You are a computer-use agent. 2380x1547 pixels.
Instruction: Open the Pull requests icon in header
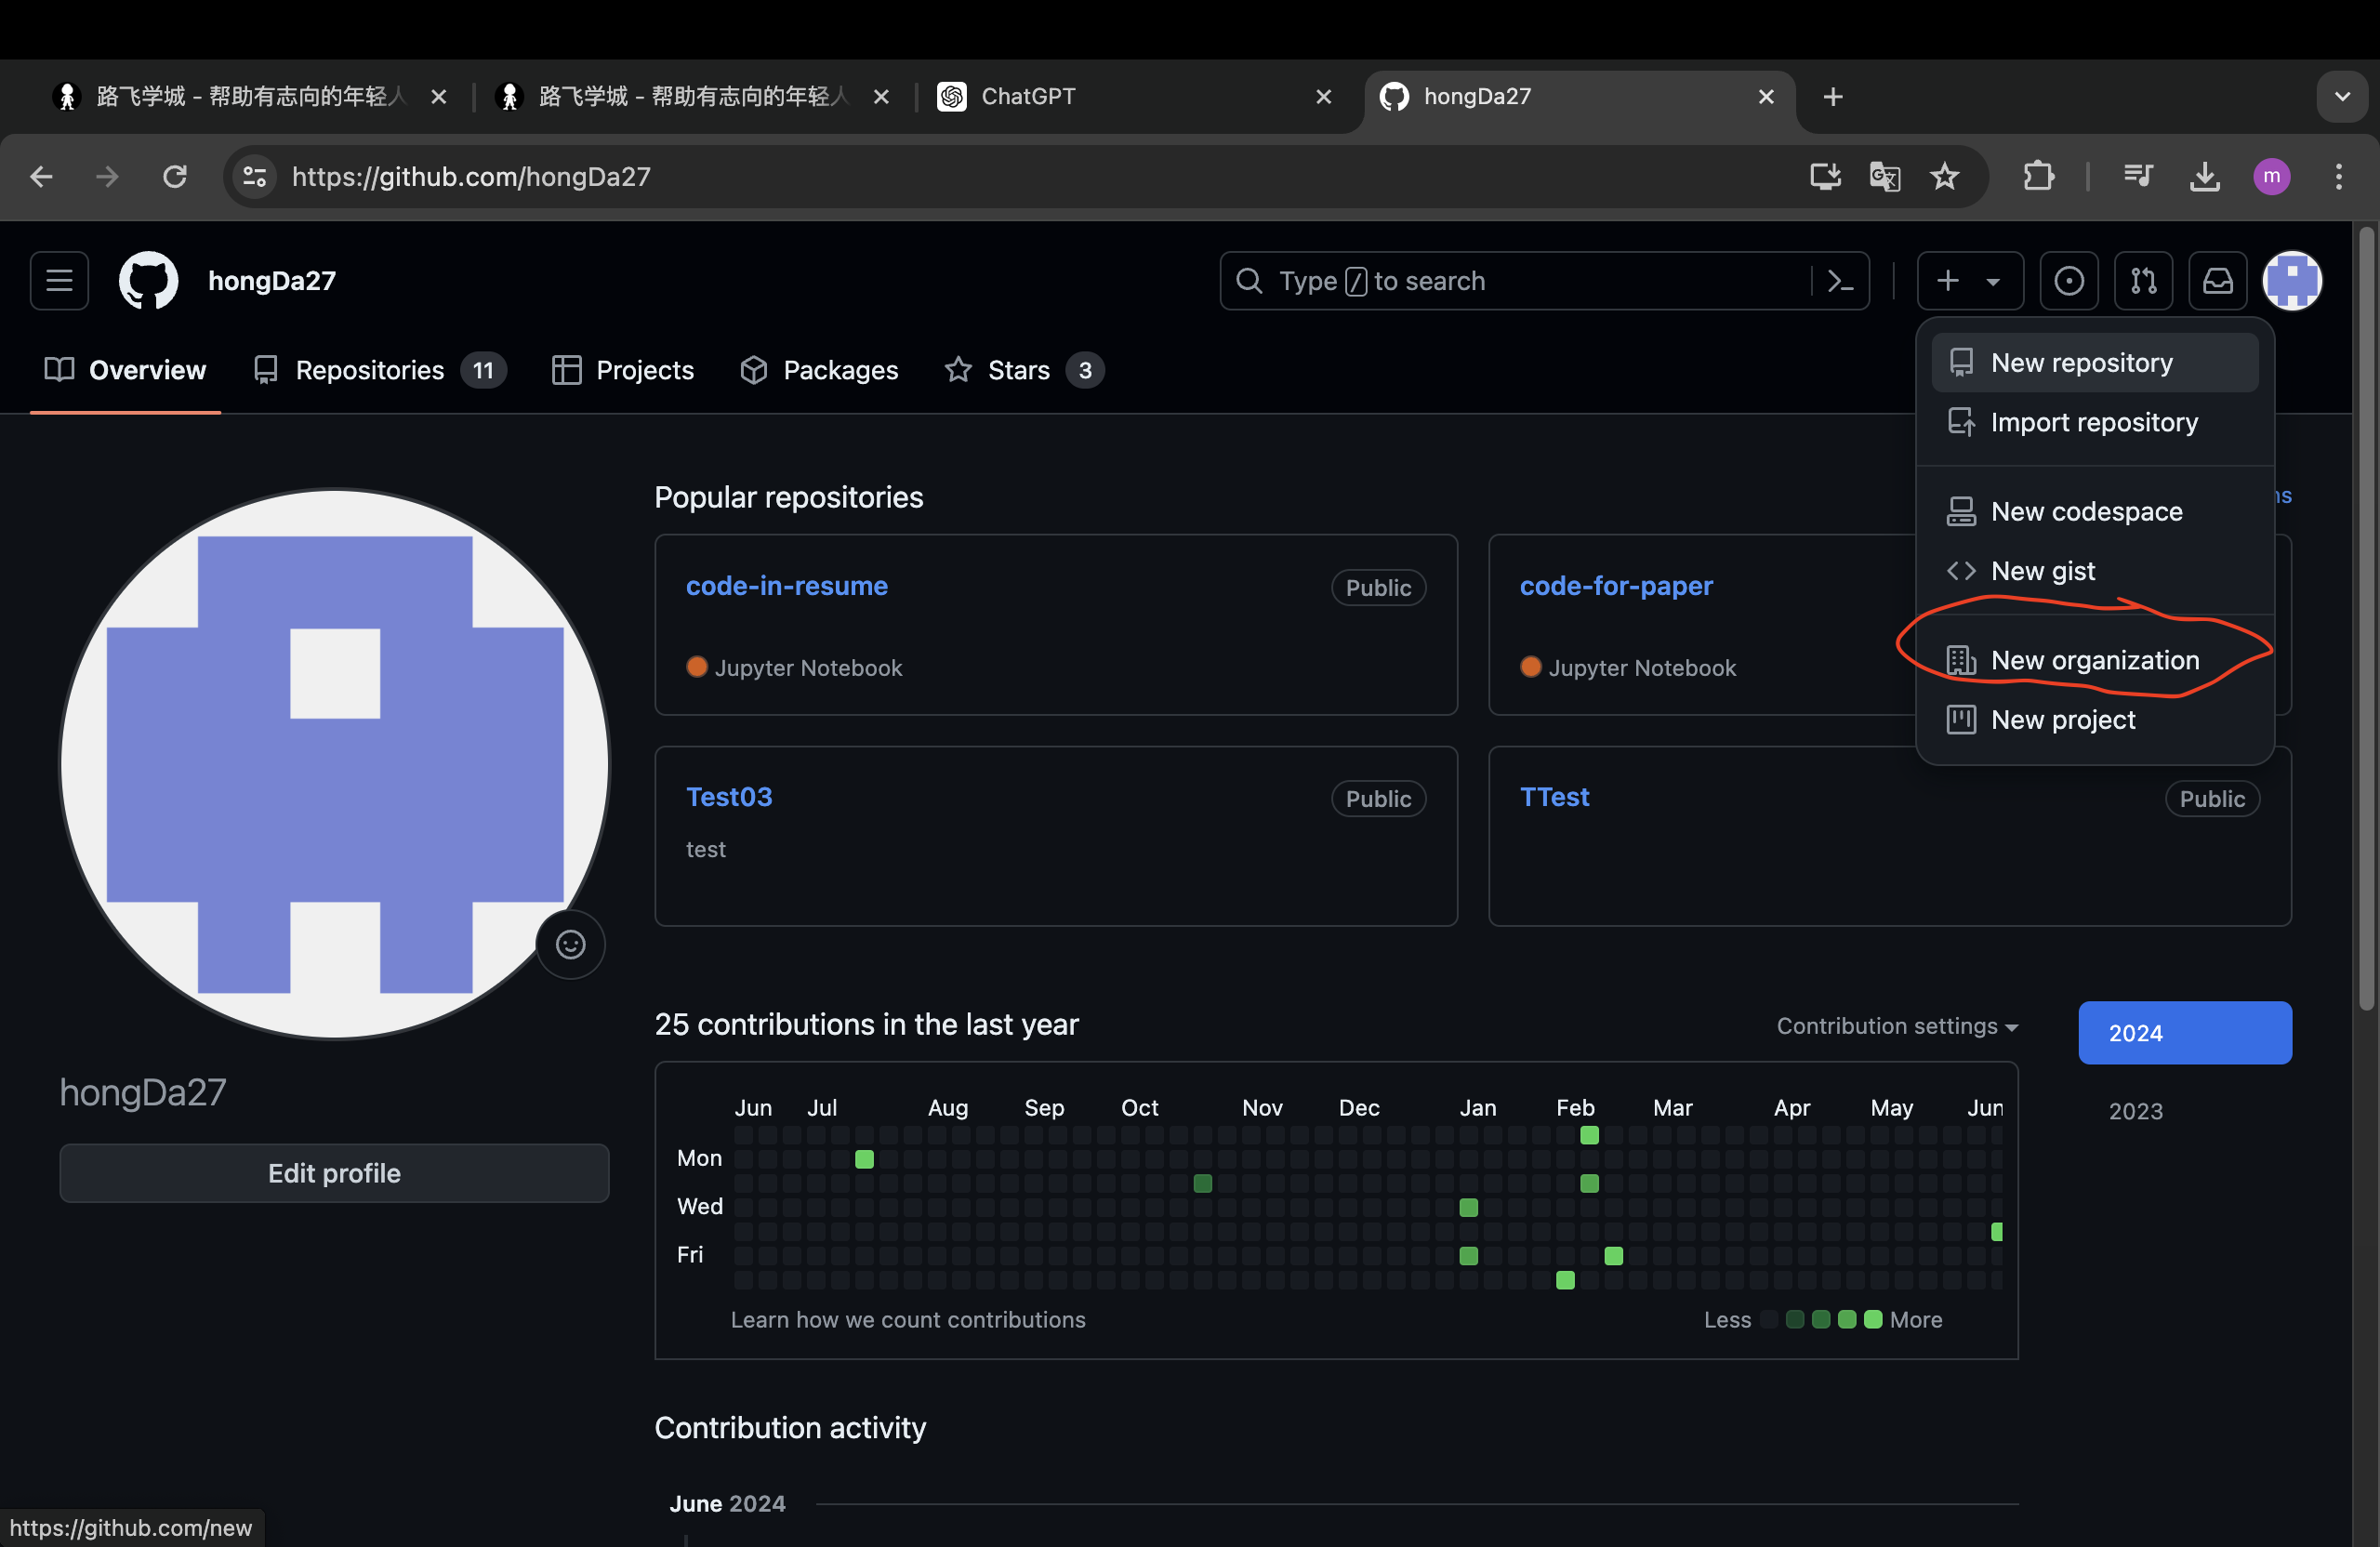coord(2143,281)
